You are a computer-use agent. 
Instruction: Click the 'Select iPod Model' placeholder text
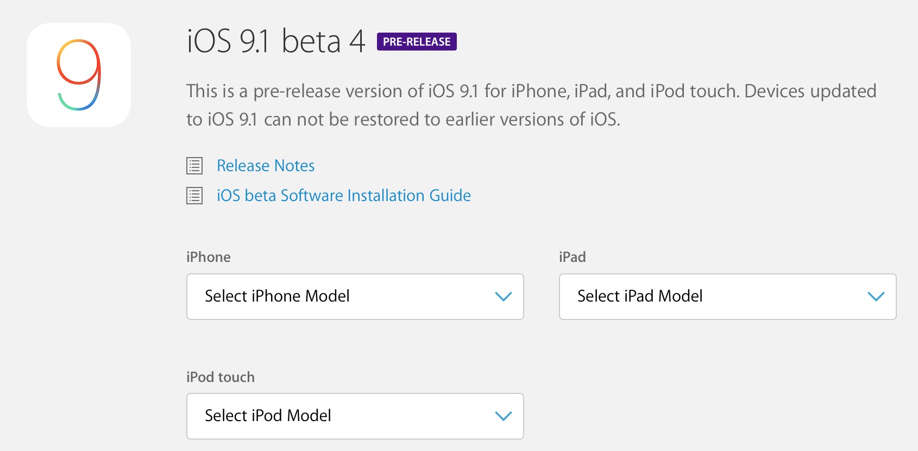coord(268,416)
